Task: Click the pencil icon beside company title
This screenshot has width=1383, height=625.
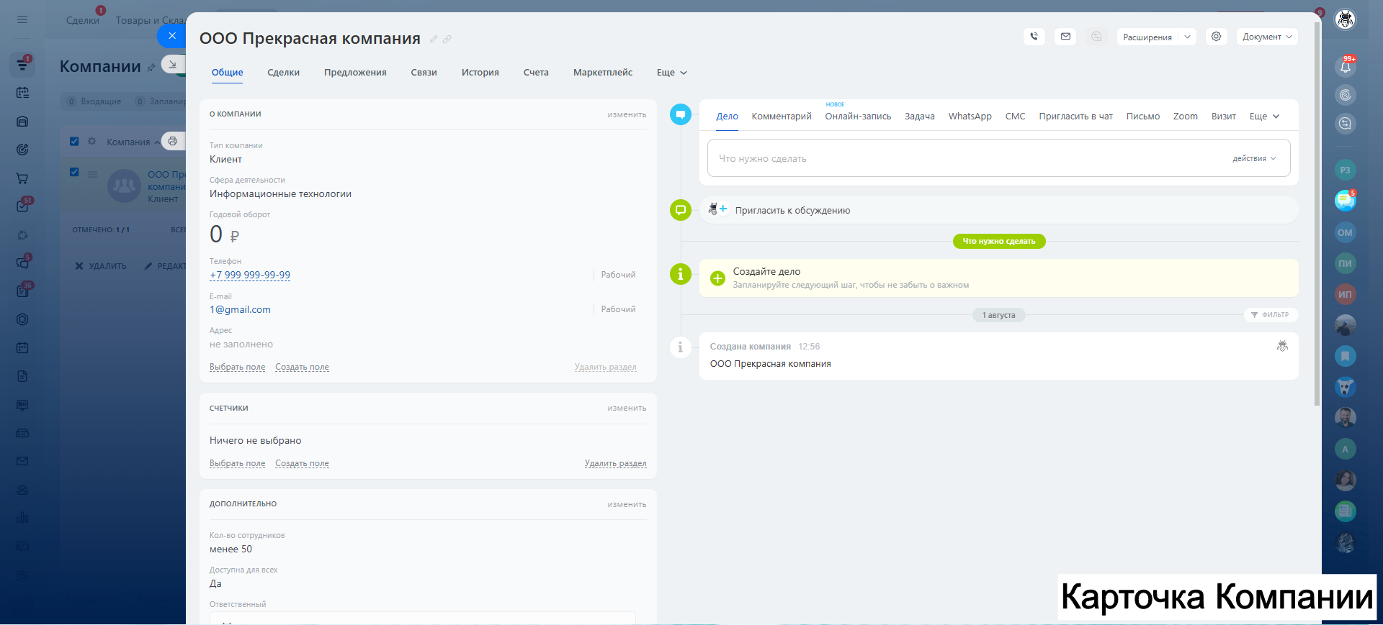Action: click(x=434, y=40)
